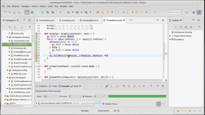
Task: Click the red Stop JUnit Test Run icon
Action: point(135,86)
